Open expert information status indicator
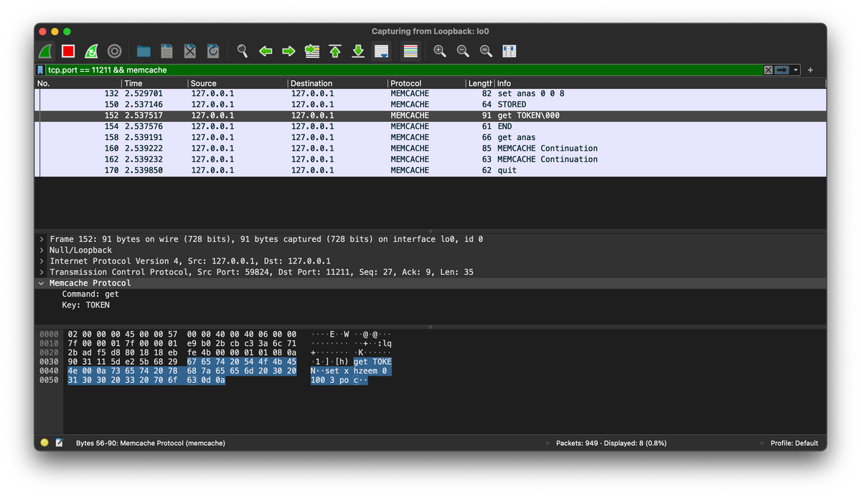 [44, 443]
